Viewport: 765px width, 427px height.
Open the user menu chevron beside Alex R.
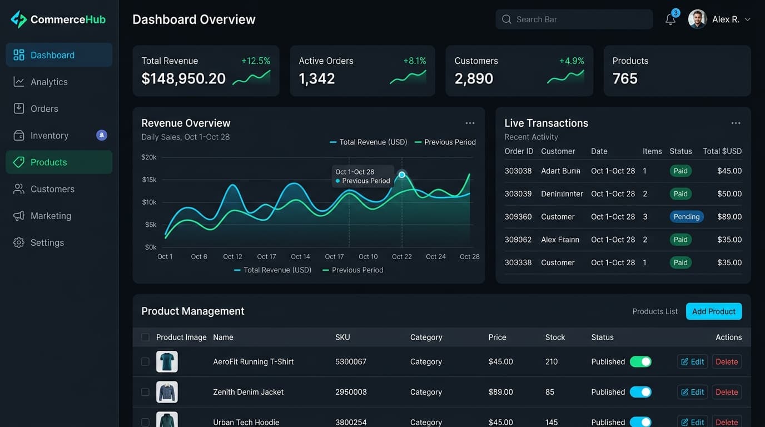pos(747,19)
